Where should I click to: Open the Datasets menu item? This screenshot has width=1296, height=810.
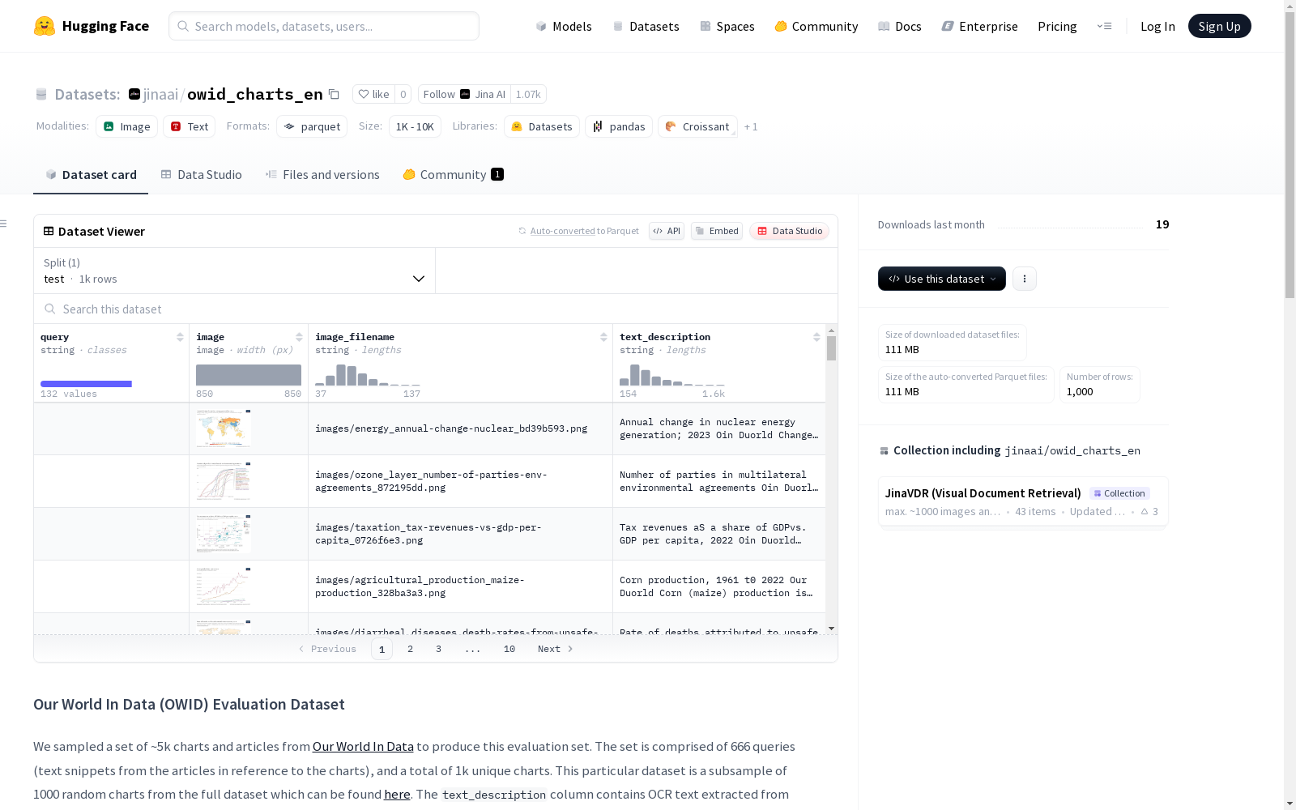[x=646, y=26]
